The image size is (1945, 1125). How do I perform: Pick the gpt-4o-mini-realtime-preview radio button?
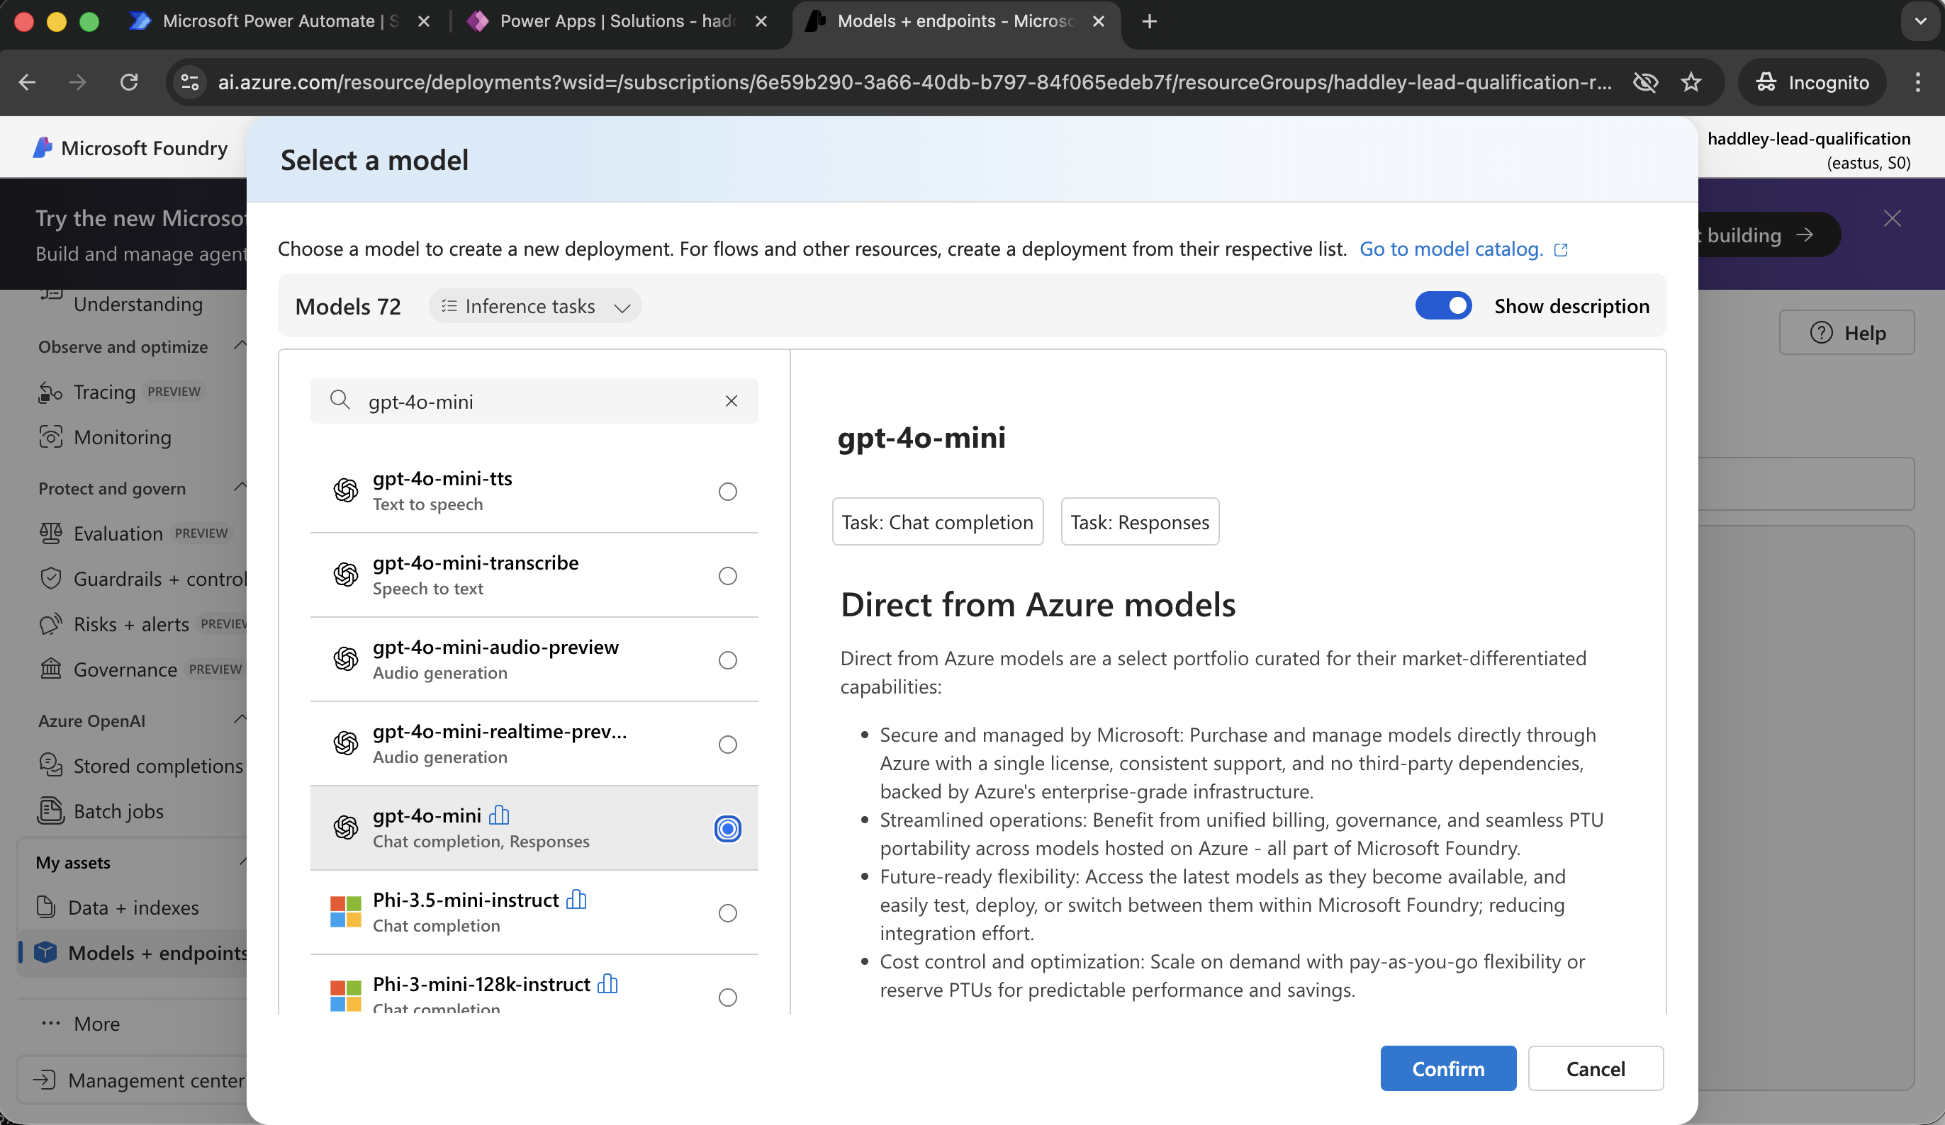point(727,745)
